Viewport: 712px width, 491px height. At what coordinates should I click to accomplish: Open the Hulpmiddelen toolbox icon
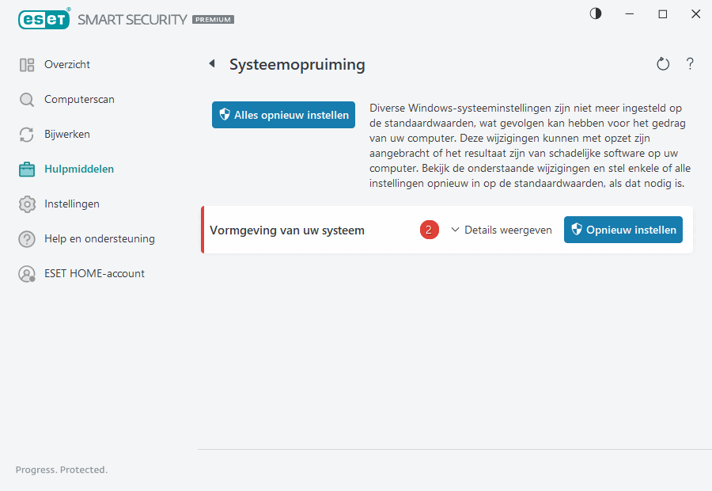pyautogui.click(x=26, y=169)
